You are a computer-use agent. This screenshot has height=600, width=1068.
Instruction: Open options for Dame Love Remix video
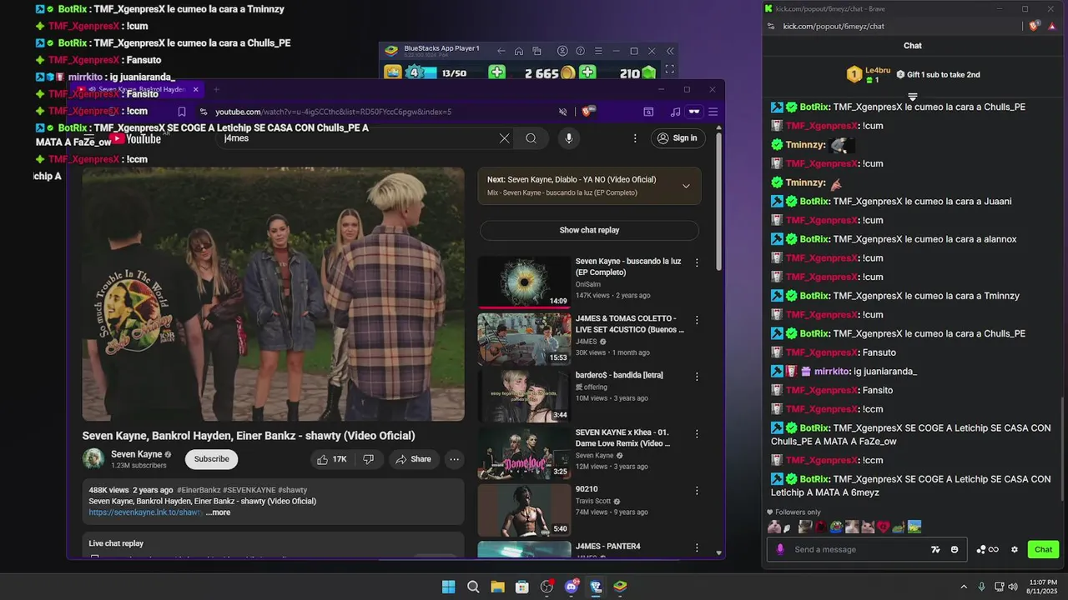(697, 433)
